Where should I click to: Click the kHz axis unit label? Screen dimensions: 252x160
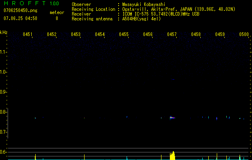4,32
